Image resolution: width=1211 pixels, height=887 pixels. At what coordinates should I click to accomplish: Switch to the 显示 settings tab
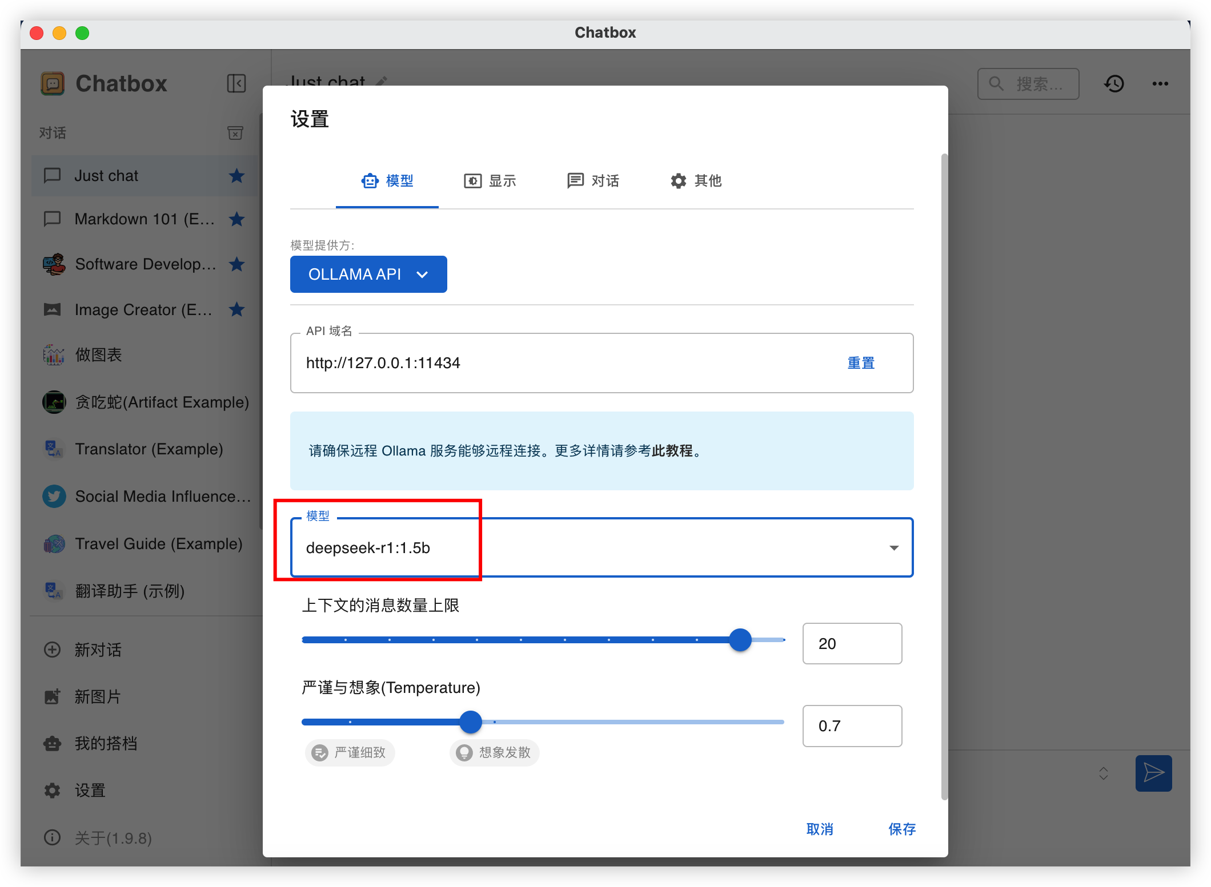click(490, 181)
